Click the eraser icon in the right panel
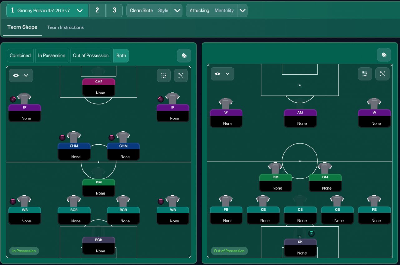400x265 pixels. click(x=384, y=55)
